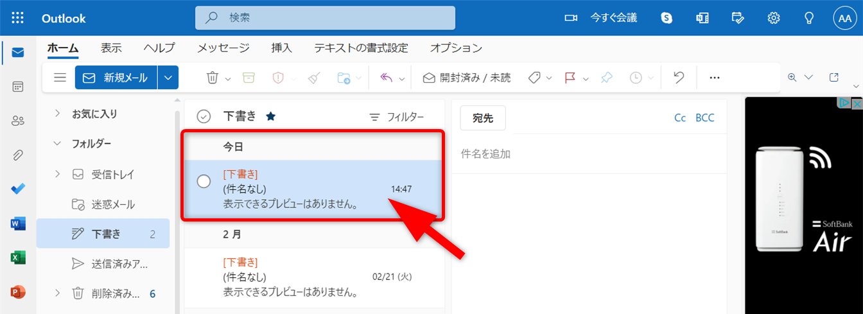Screen dimensions: 863x314
Task: Open the Settings gear icon
Action: click(773, 18)
